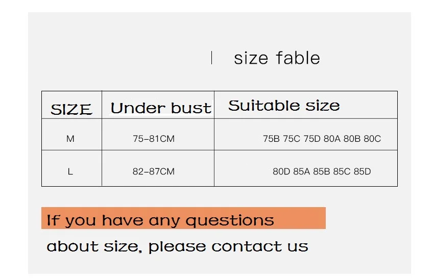The width and height of the screenshot is (433, 278).
Task: Click the L size cell
Action: click(70, 171)
